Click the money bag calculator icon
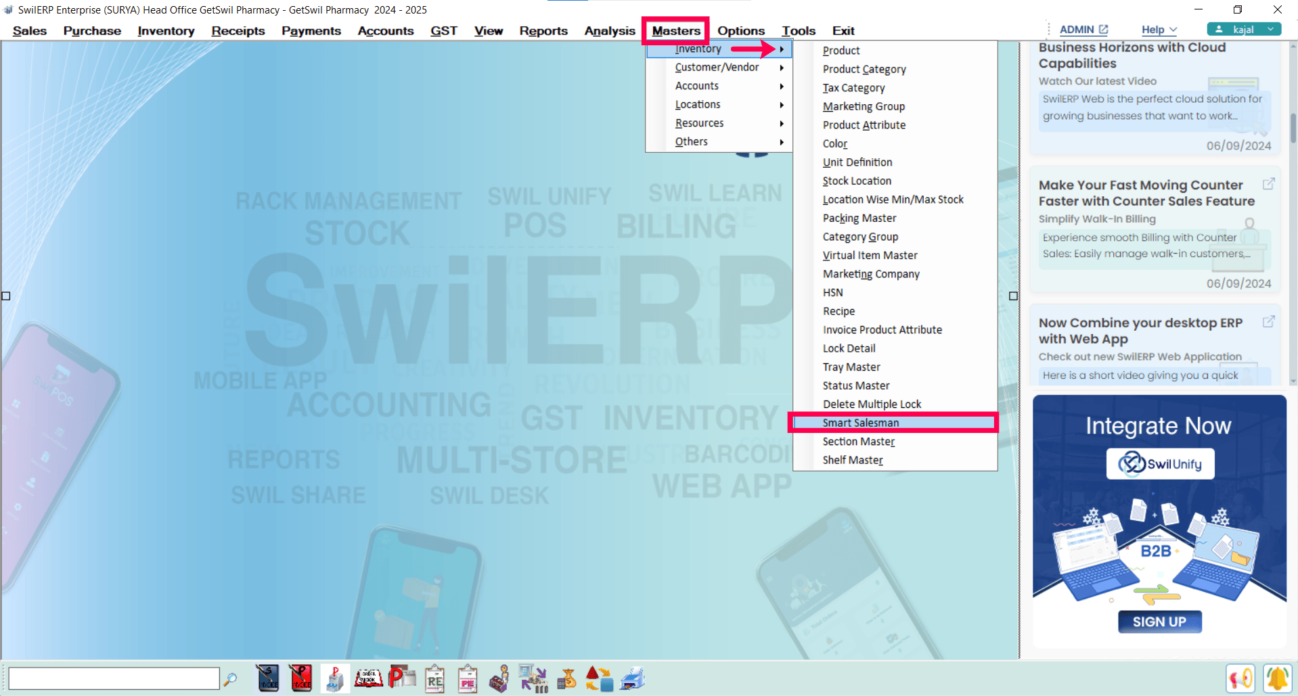The height and width of the screenshot is (696, 1298). [566, 678]
